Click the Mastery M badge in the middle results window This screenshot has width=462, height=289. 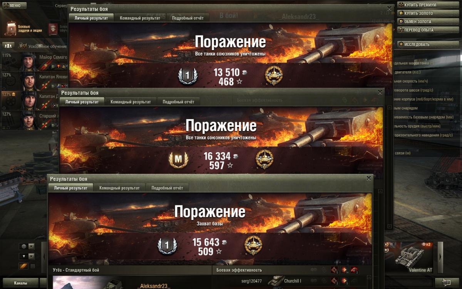point(178,160)
